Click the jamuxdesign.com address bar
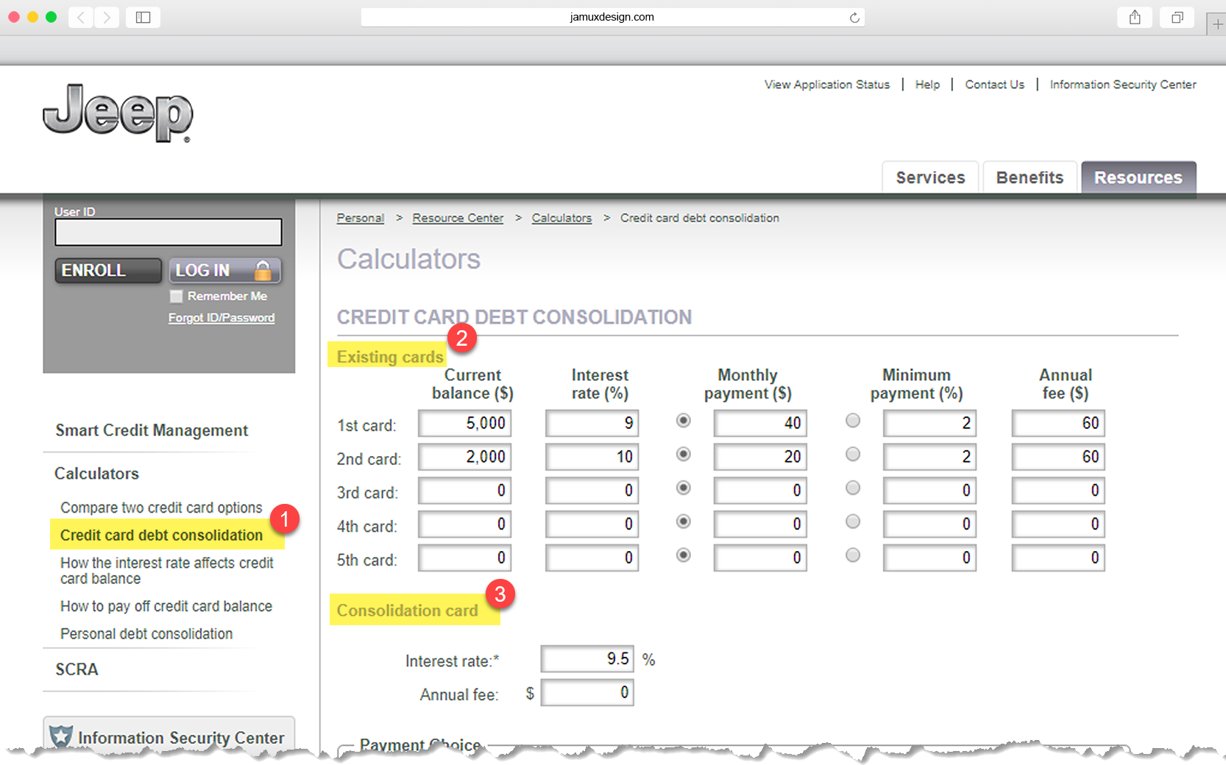 pyautogui.click(x=612, y=17)
